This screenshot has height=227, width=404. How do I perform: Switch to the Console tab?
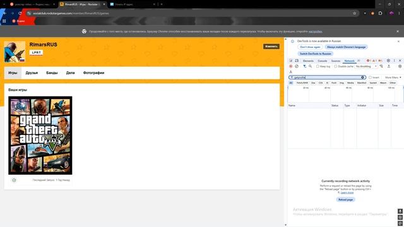coord(323,61)
